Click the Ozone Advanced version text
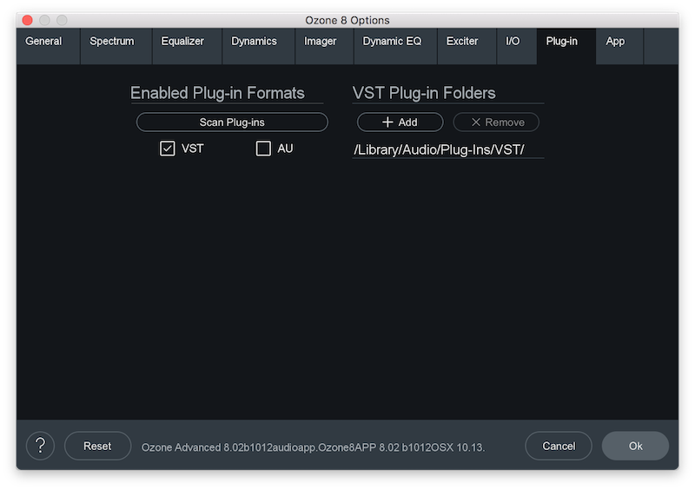 [313, 447]
